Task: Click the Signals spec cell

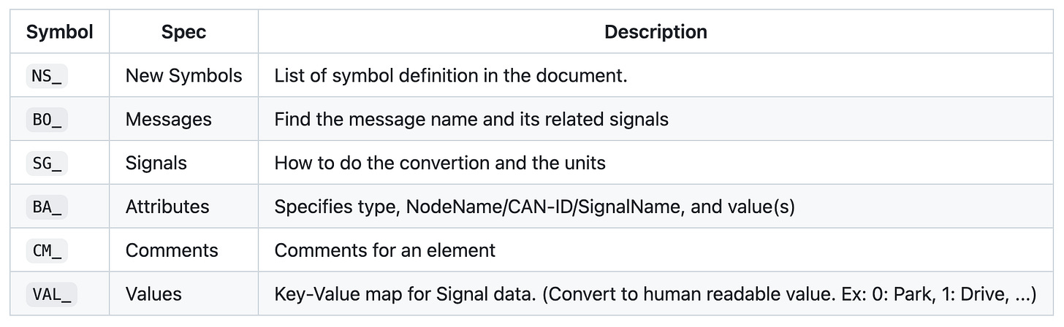Action: click(x=156, y=163)
